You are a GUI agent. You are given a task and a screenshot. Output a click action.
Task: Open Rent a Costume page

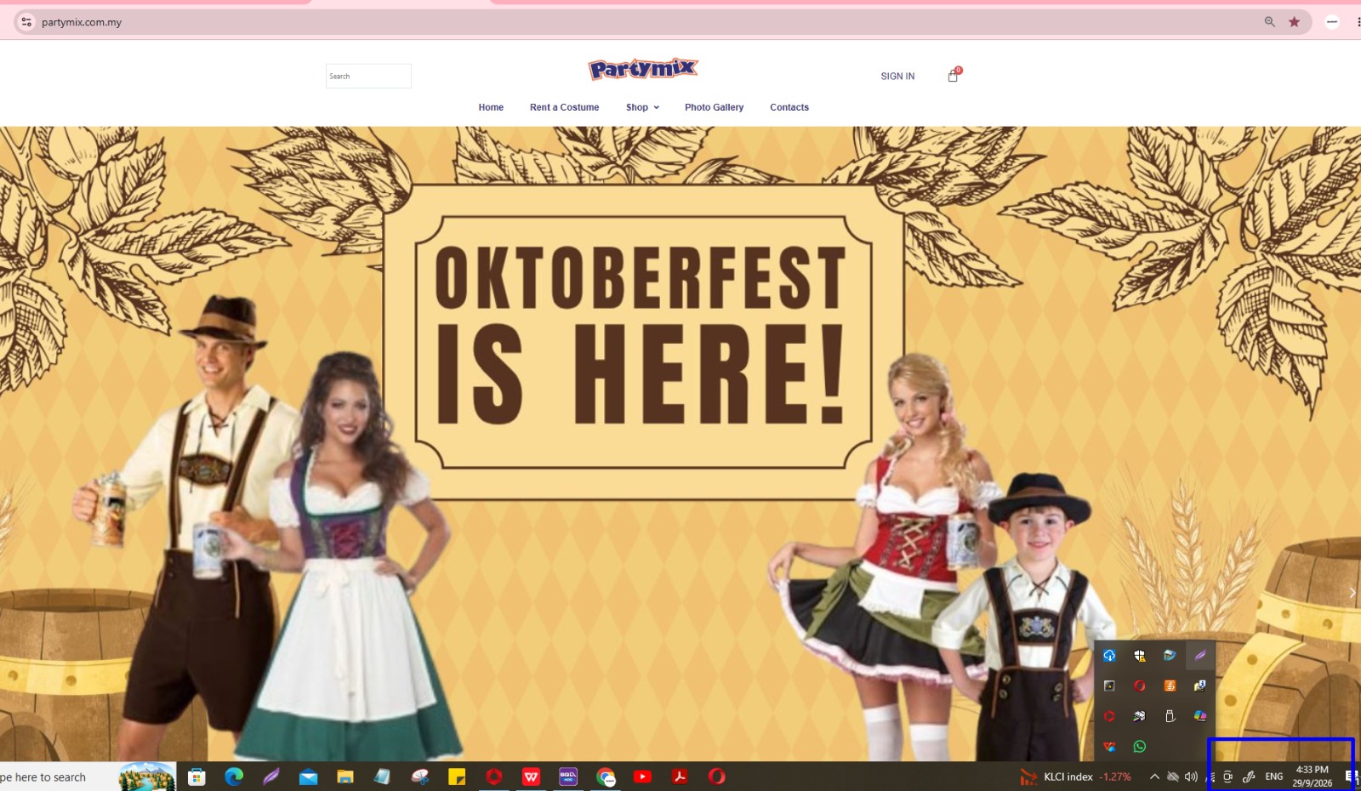(x=564, y=107)
